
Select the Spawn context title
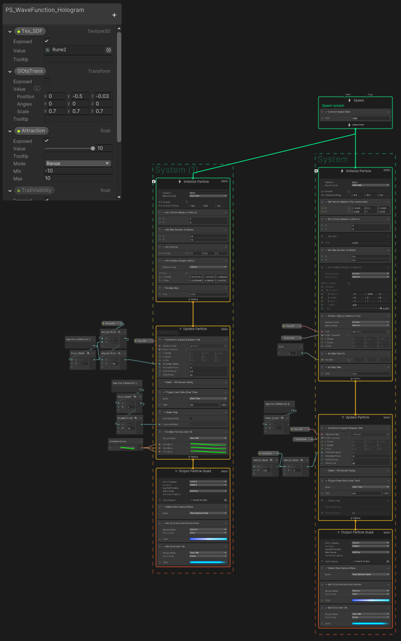coord(359,100)
